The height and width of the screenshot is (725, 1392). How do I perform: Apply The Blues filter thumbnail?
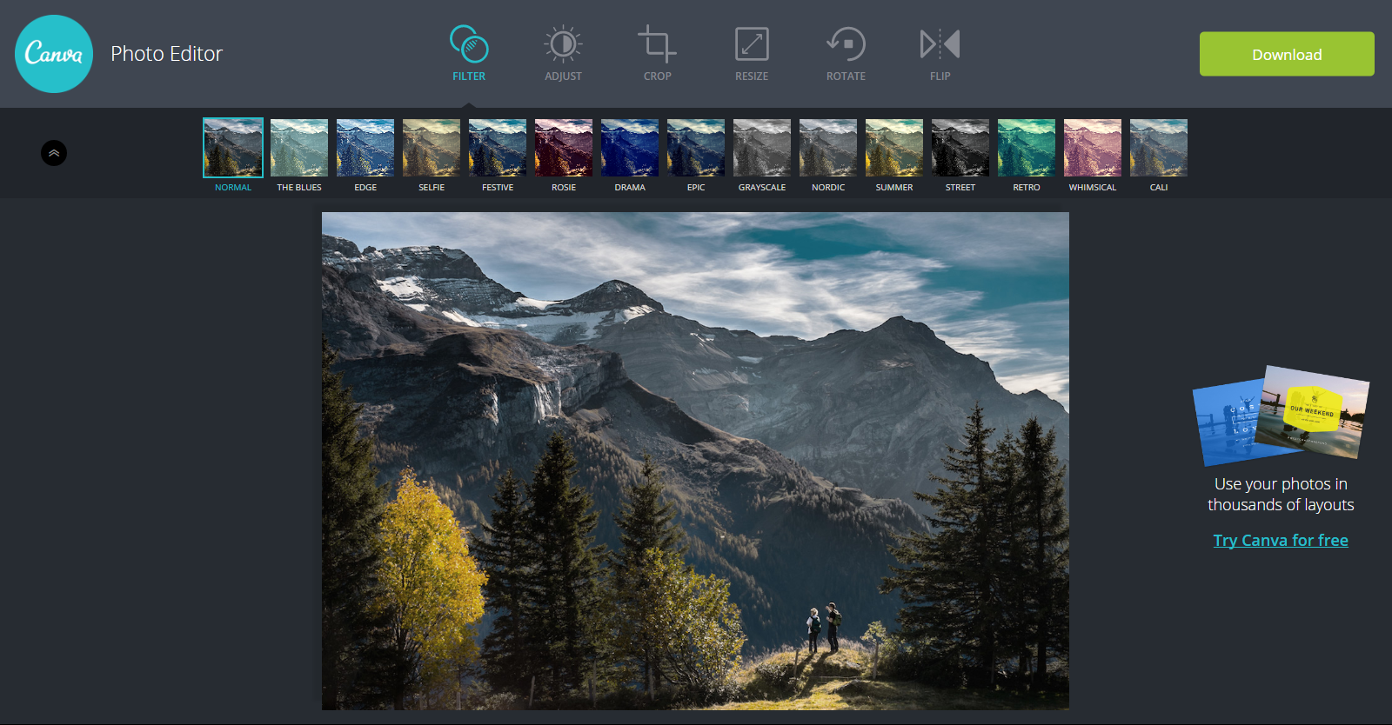299,148
